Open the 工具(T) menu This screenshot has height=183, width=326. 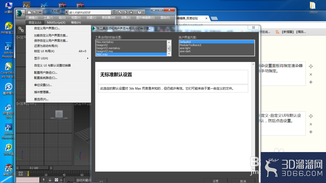tap(48, 18)
